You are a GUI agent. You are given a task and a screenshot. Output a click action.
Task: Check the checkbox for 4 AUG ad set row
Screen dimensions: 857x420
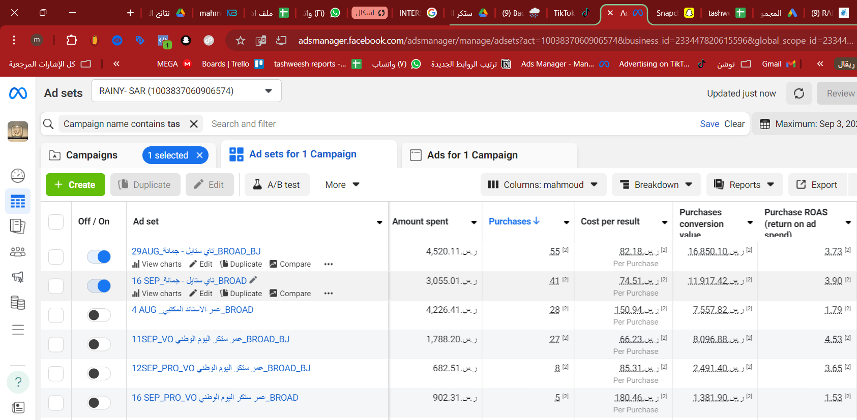(x=56, y=315)
